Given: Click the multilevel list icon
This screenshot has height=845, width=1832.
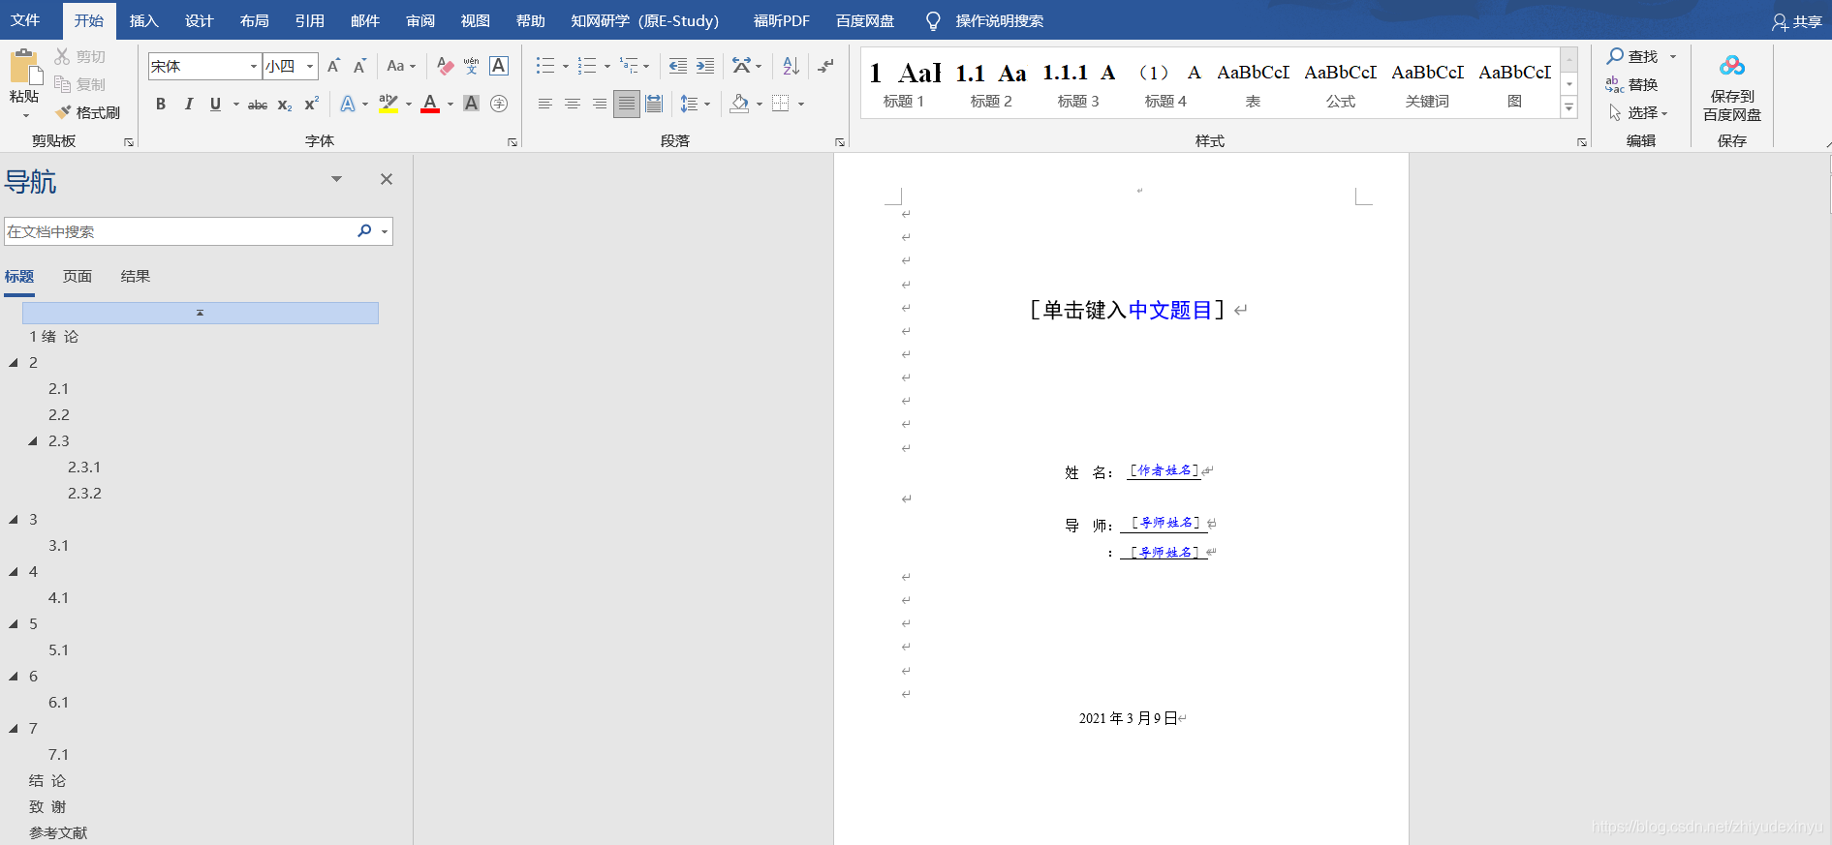Looking at the screenshot, I should (630, 66).
